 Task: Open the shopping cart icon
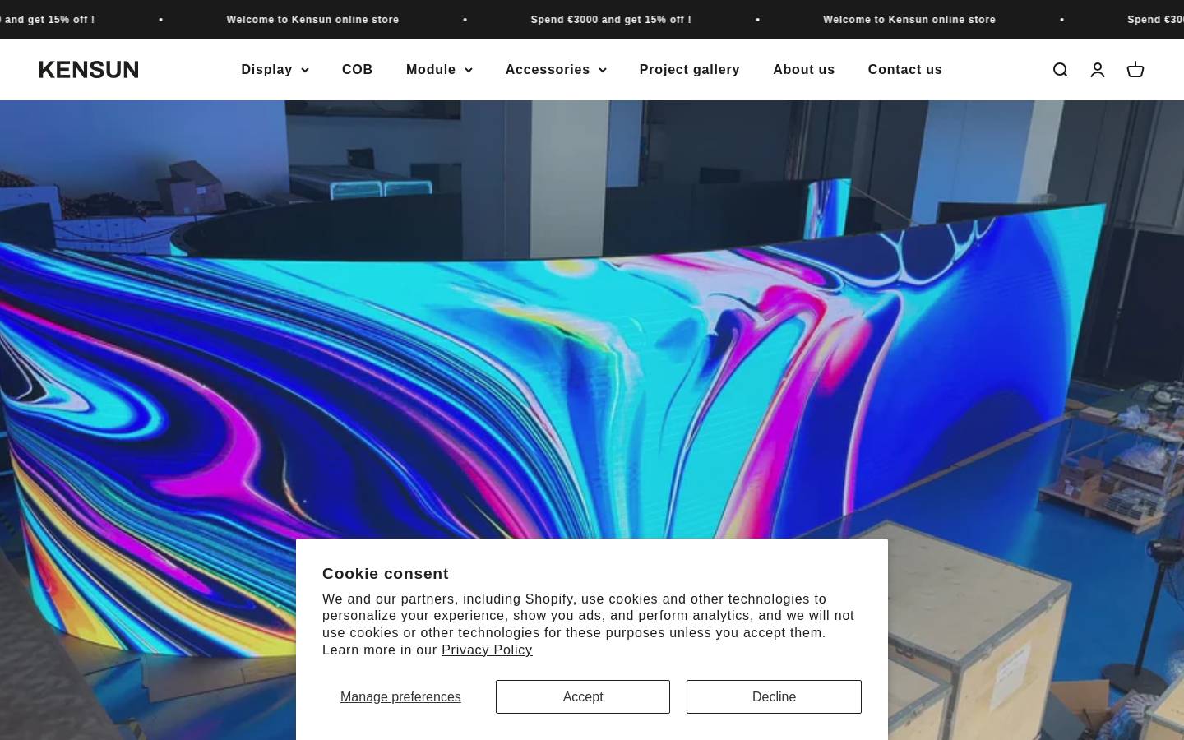click(x=1135, y=70)
